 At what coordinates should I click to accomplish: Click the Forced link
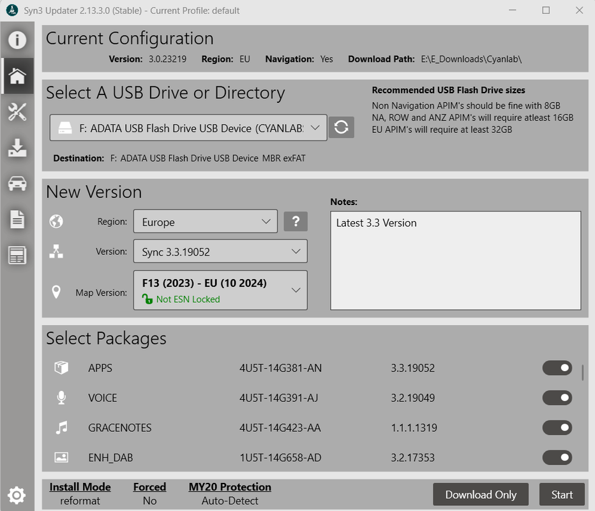click(149, 487)
